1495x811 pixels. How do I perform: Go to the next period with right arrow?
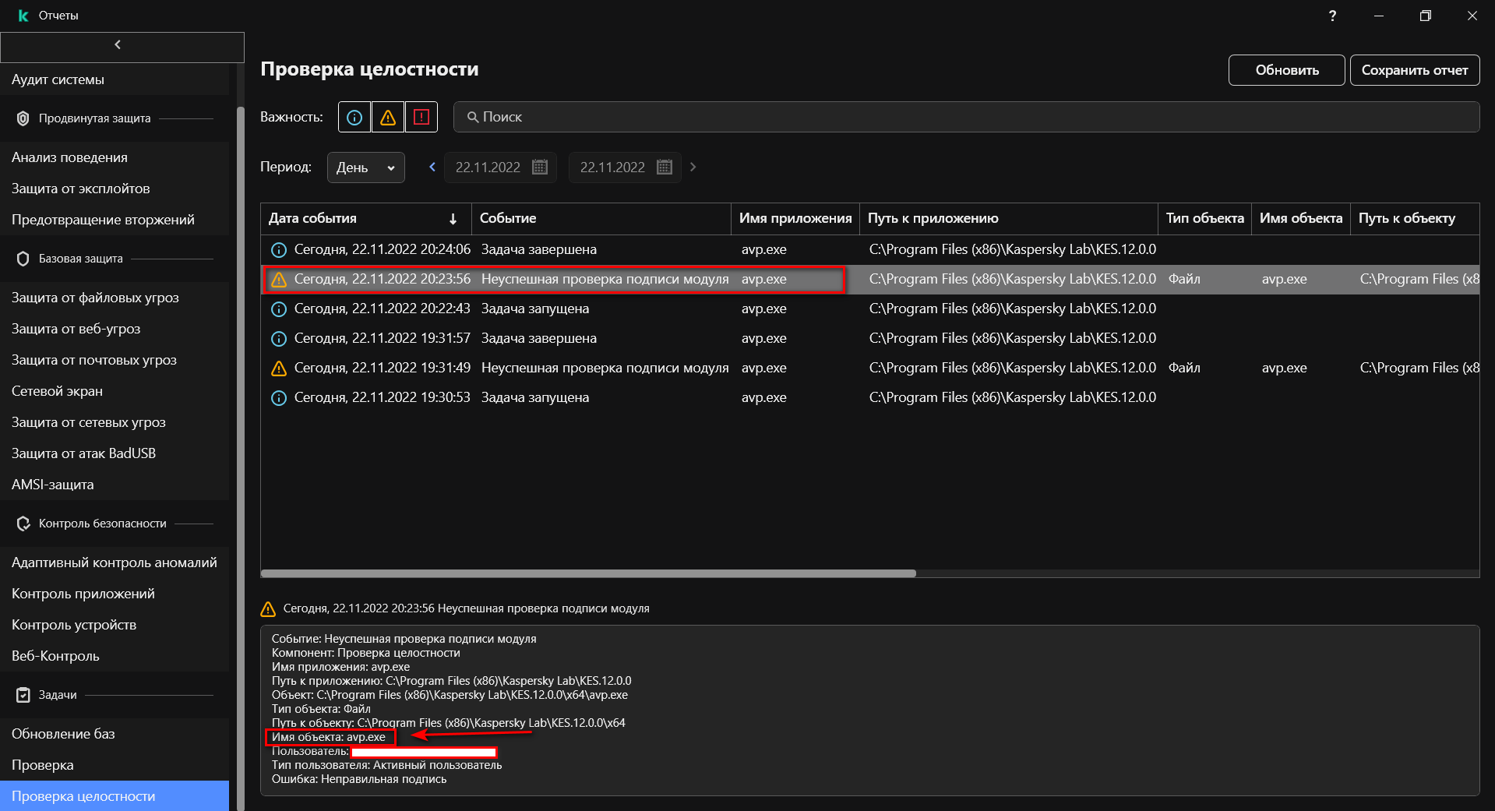(x=693, y=167)
